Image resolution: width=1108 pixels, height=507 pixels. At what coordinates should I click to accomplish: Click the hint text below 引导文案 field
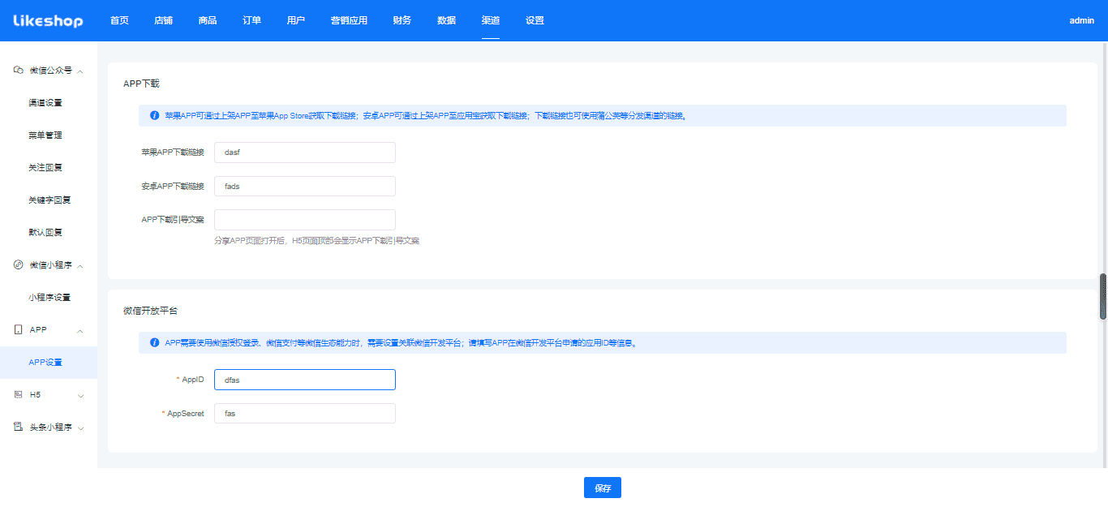click(x=316, y=241)
